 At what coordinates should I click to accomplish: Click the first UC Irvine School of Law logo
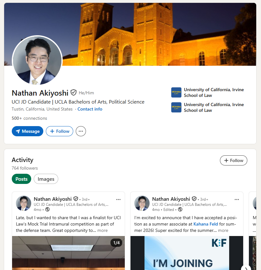point(176,92)
